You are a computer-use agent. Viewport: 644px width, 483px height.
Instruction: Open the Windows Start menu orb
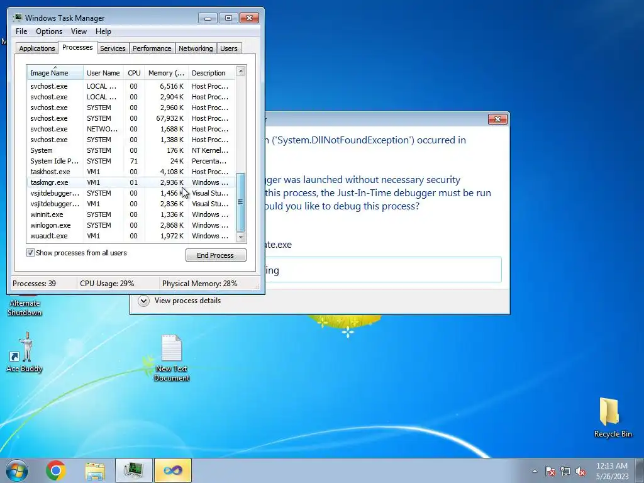17,470
